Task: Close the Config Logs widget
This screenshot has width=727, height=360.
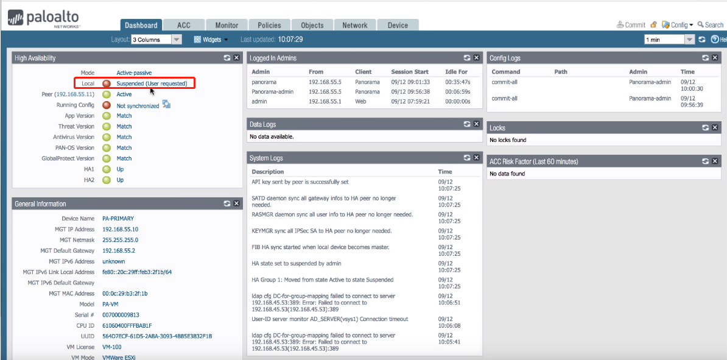Action: [715, 58]
